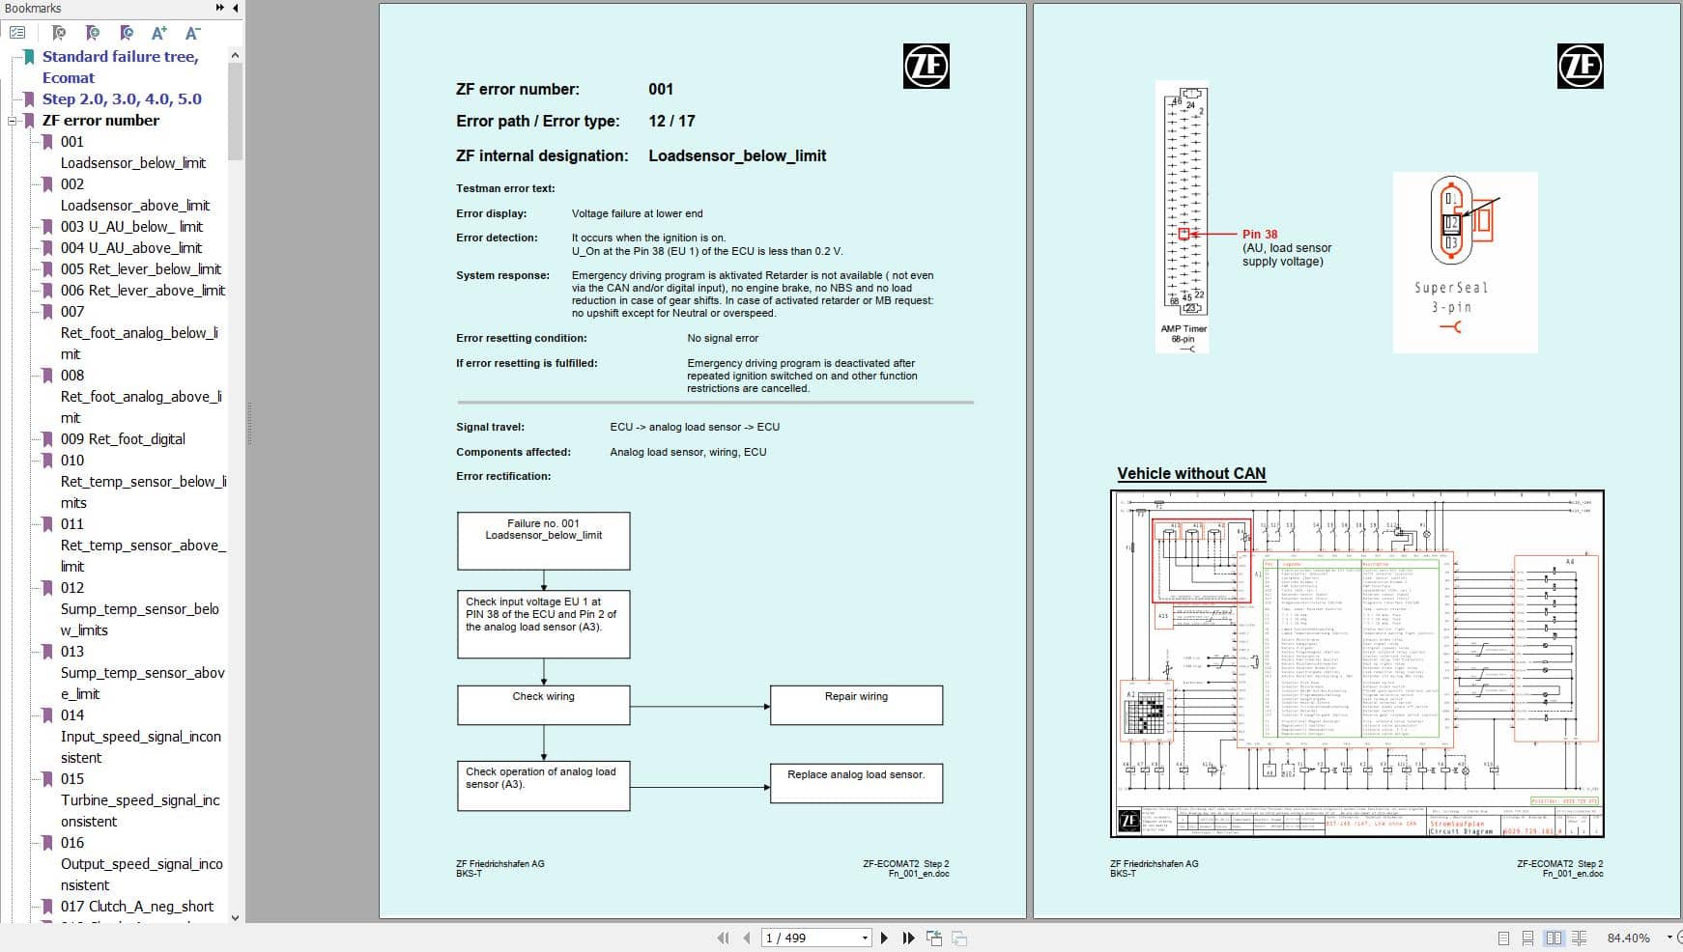1683x952 pixels.
Task: Switch to continuous page view
Action: [1527, 938]
